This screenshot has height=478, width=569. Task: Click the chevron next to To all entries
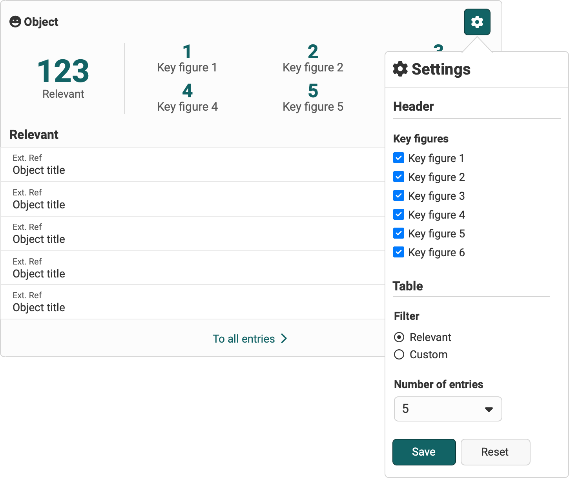(284, 338)
